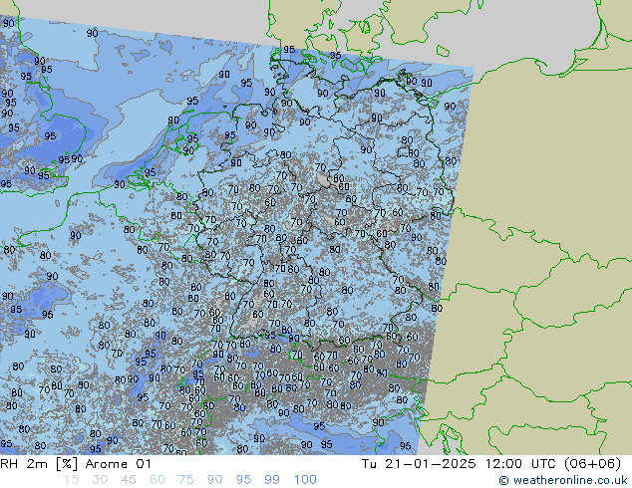Select the legend value 100

(305, 480)
